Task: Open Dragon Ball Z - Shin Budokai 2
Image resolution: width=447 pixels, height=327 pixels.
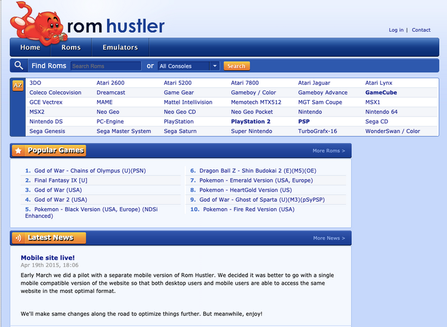Action: click(x=257, y=171)
